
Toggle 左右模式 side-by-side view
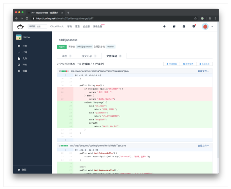(188, 64)
